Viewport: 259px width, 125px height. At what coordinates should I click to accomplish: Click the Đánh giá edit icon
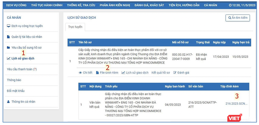175,73
